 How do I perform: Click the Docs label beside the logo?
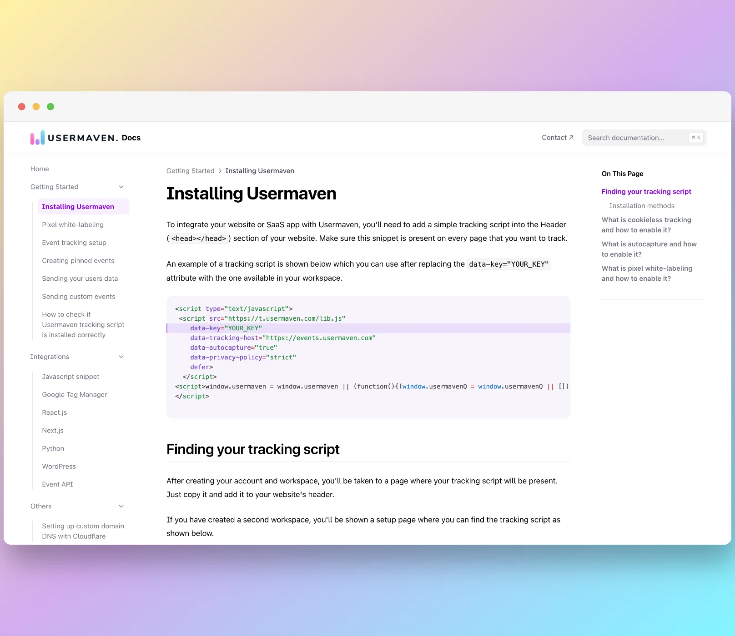[x=131, y=138]
